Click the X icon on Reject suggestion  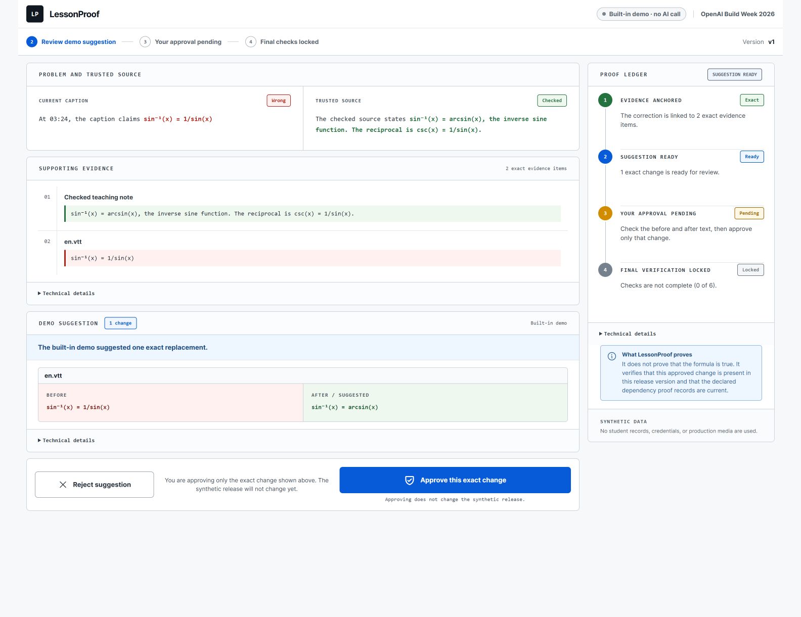(x=63, y=485)
